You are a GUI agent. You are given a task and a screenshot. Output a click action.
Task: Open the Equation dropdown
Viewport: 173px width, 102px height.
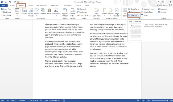pyautogui.click(x=163, y=9)
